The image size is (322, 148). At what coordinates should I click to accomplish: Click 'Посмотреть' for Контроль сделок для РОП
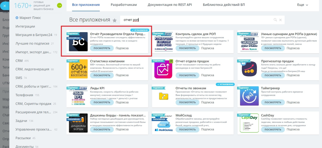click(187, 48)
